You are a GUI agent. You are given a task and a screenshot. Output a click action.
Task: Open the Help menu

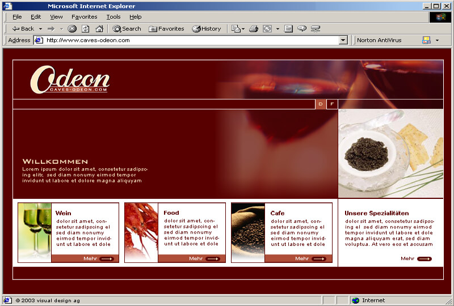tap(135, 17)
